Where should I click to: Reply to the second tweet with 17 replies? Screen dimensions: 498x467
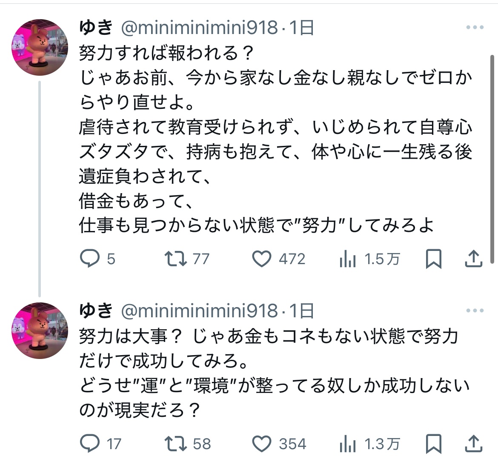click(x=90, y=444)
